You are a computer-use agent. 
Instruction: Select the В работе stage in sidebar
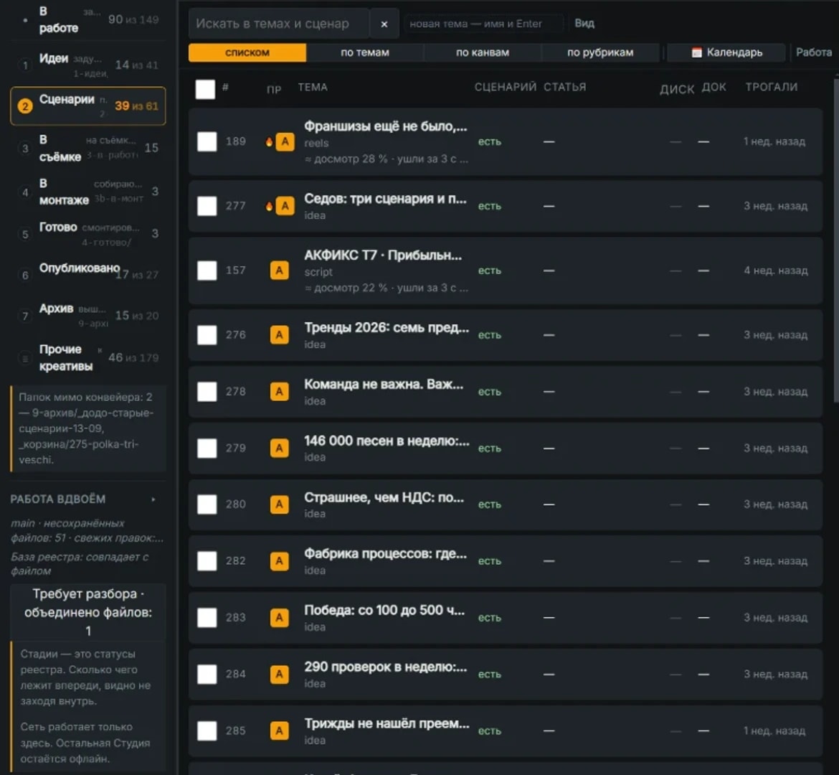[x=87, y=20]
